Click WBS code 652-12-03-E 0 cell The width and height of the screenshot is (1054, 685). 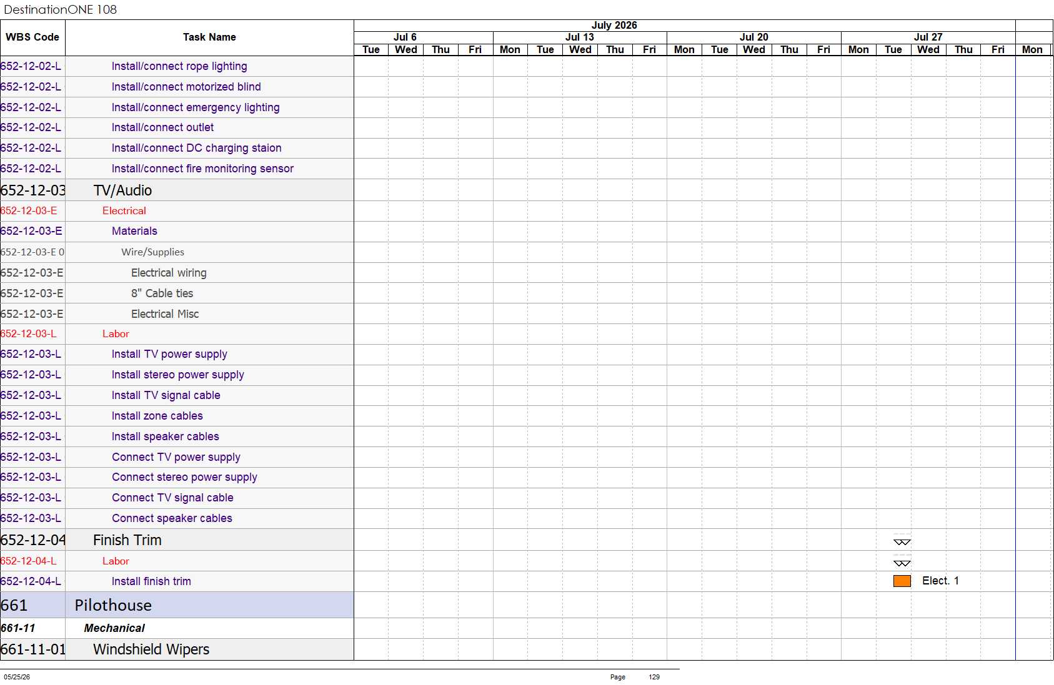(32, 252)
